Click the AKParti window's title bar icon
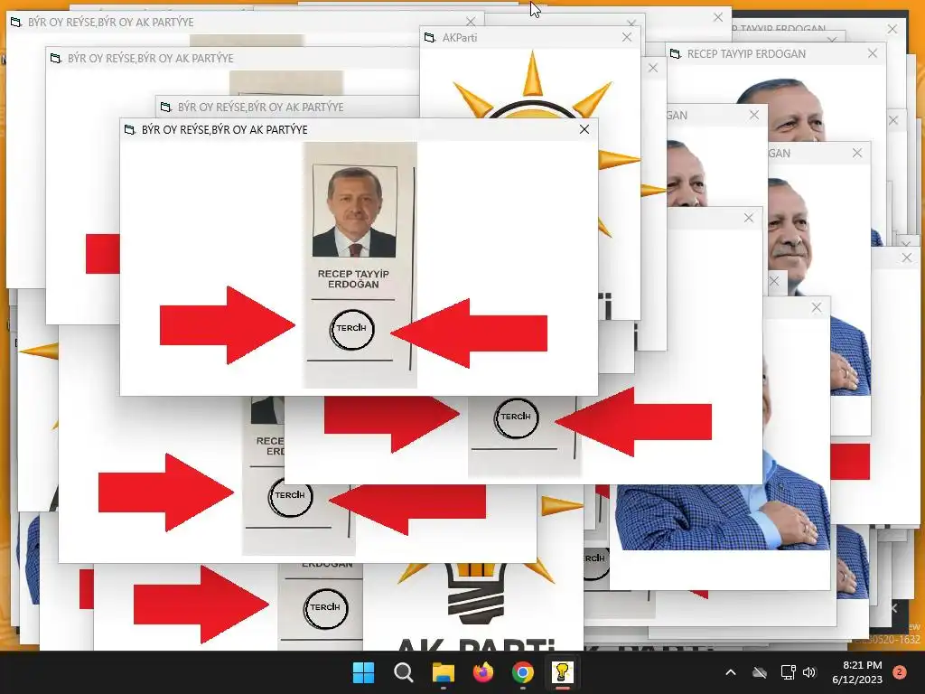The width and height of the screenshot is (925, 694). (429, 38)
